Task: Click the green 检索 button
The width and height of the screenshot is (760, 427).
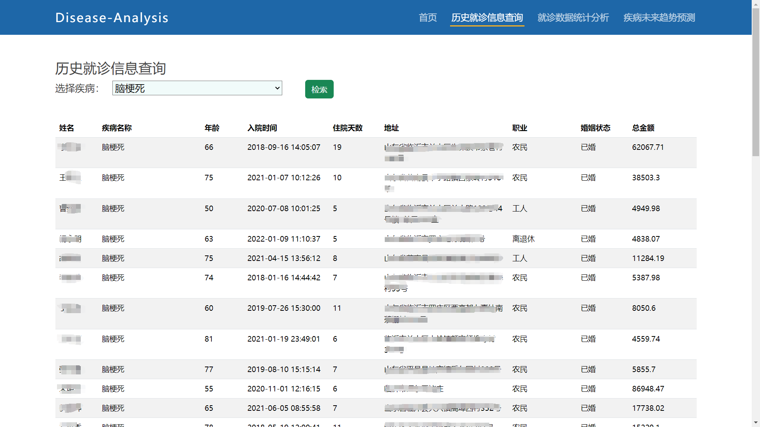Action: [319, 89]
